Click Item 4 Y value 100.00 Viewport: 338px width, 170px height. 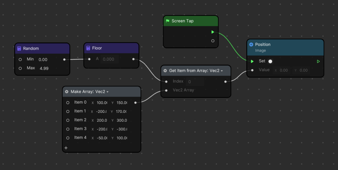click(x=122, y=138)
